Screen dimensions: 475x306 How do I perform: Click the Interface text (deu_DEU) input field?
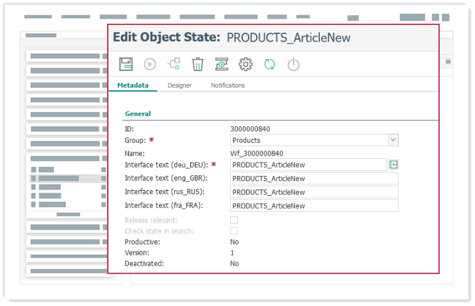308,165
